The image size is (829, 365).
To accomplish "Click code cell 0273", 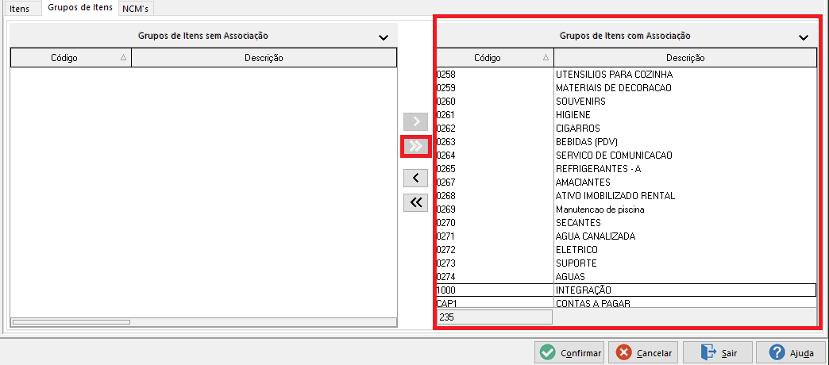I will pos(495,263).
